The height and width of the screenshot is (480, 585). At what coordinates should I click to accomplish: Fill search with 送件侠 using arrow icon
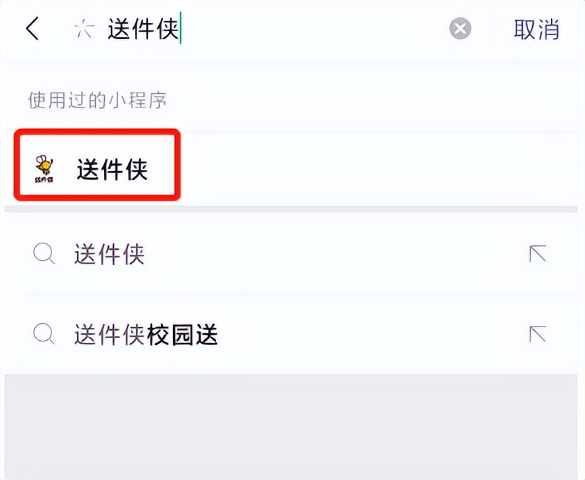[x=538, y=254]
